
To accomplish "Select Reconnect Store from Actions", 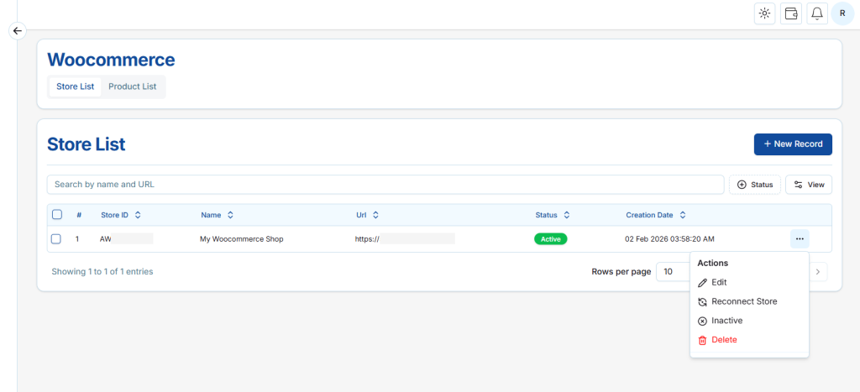I will pos(743,301).
